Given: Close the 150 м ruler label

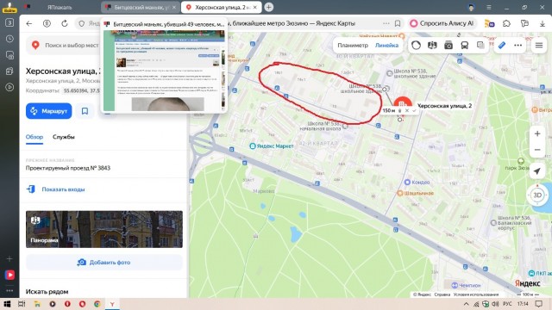Looking at the screenshot, I should (x=407, y=110).
